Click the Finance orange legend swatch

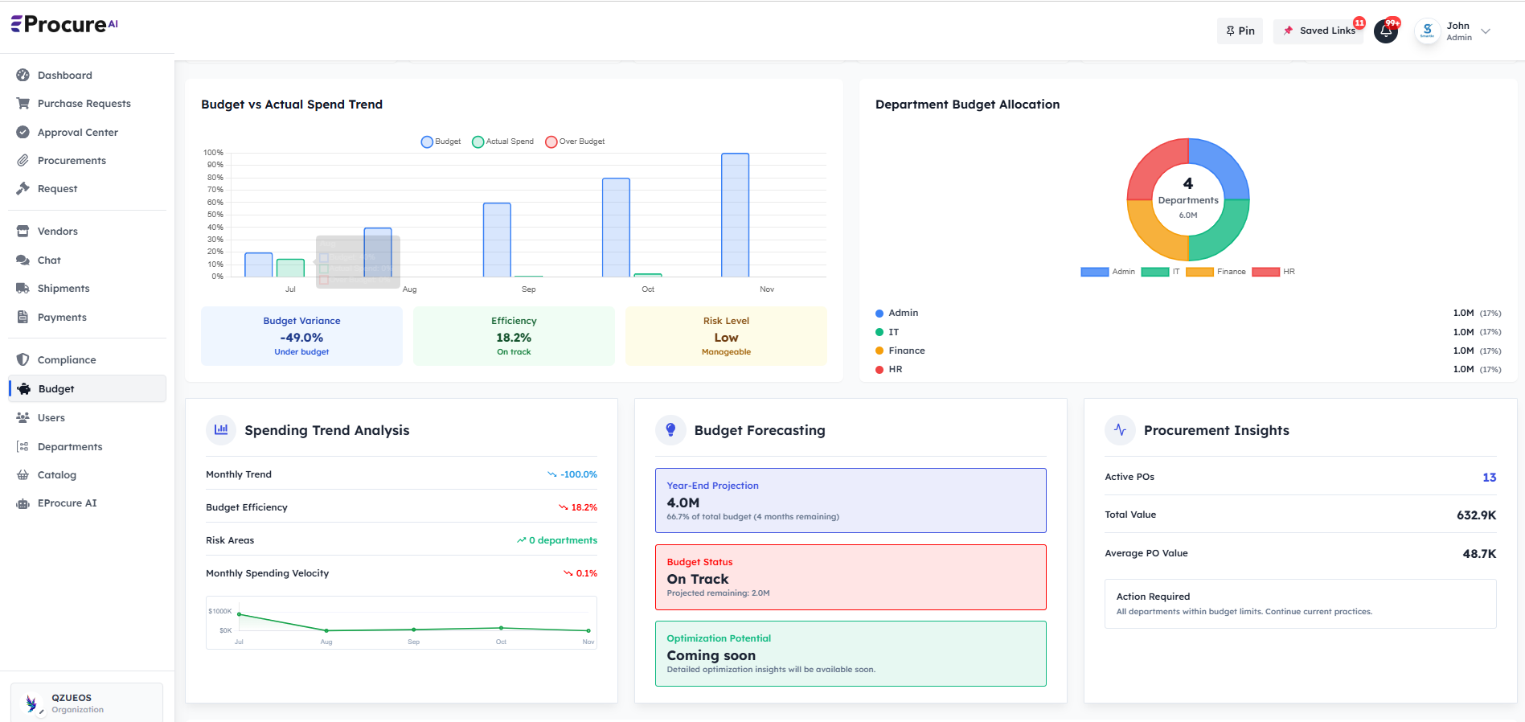click(1199, 272)
